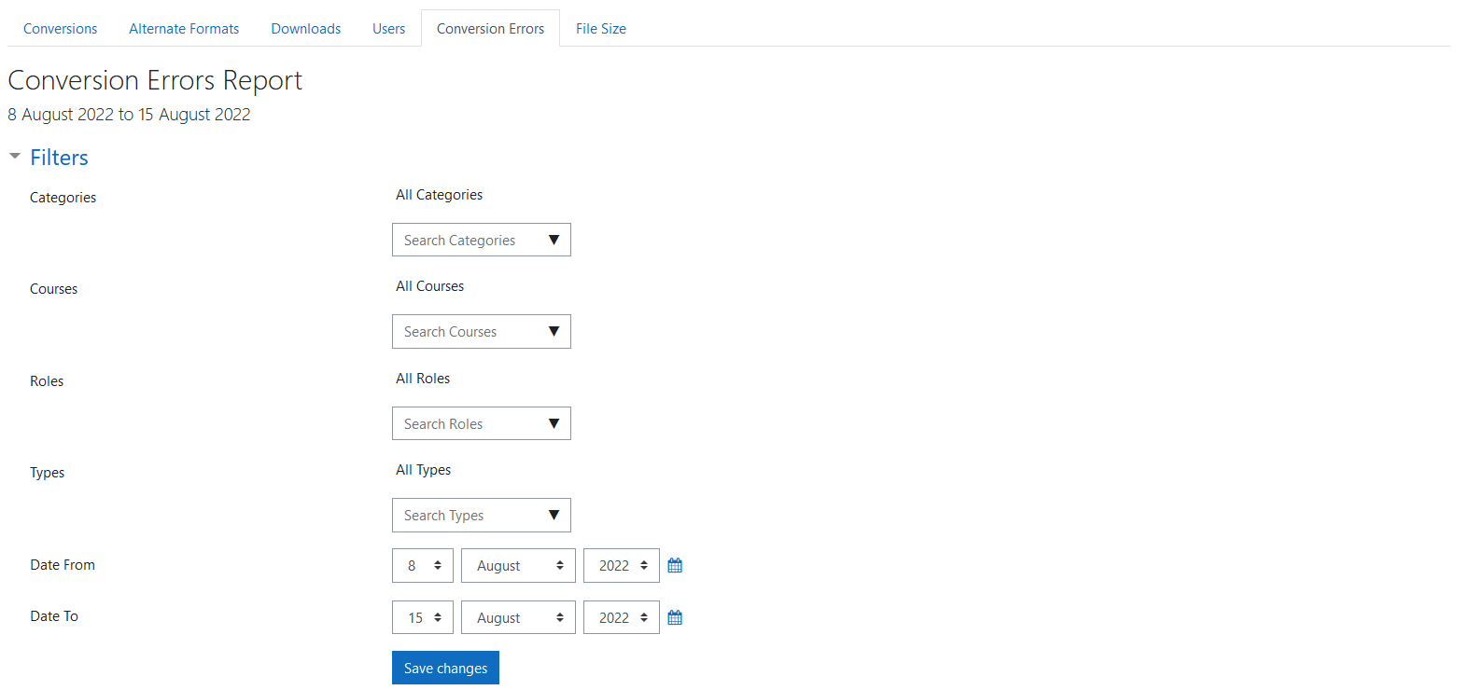Open the Date From calendar picker icon
The height and width of the screenshot is (690, 1458).
click(675, 565)
